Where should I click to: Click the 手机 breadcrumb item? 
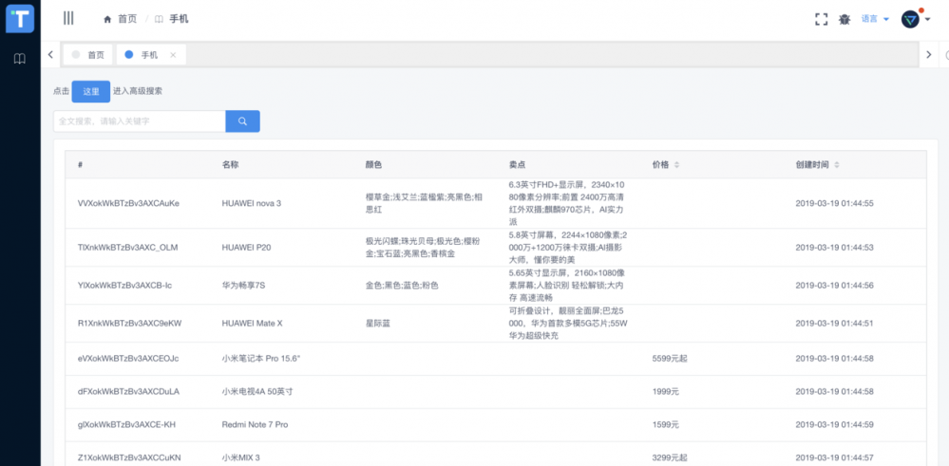click(x=179, y=19)
